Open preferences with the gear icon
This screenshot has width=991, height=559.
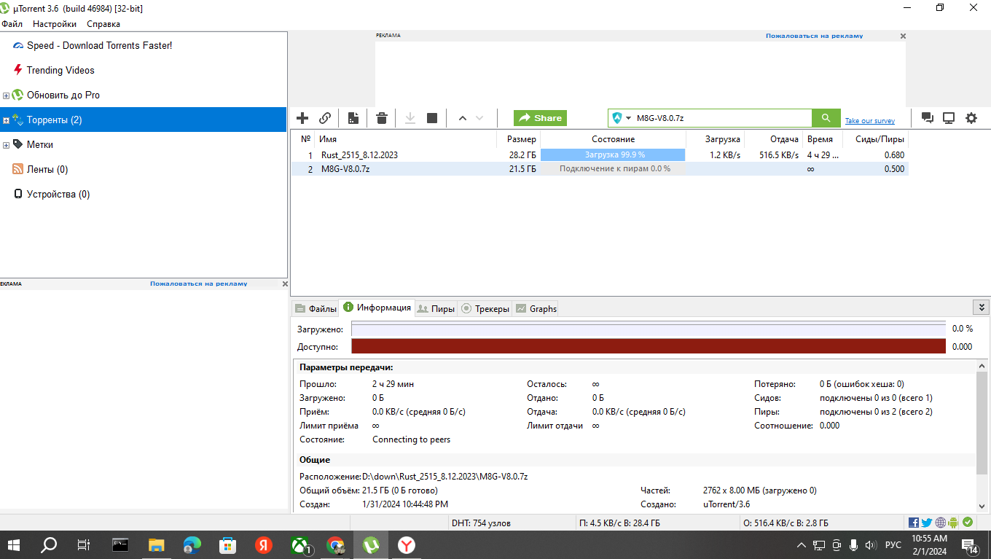click(x=971, y=118)
